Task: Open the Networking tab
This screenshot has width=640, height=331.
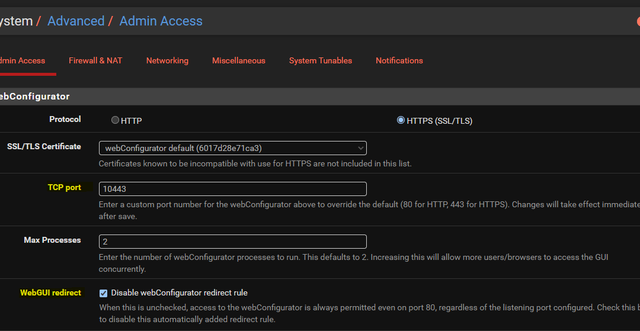Action: pos(167,61)
